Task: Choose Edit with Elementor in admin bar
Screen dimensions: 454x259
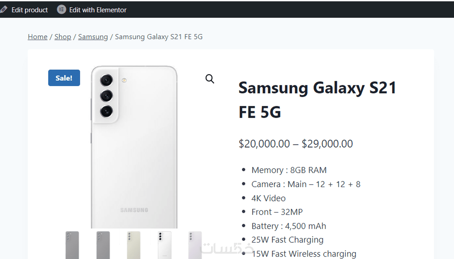Action: [x=98, y=10]
